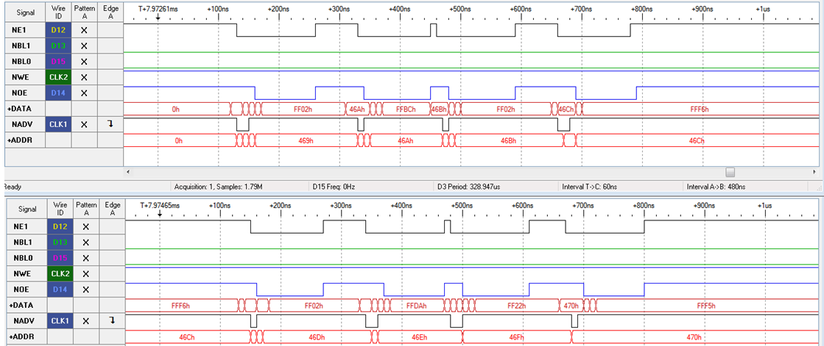The width and height of the screenshot is (824, 346).
Task: Click the trigger marker arrow at T+7.97465ms
Action: pos(159,214)
